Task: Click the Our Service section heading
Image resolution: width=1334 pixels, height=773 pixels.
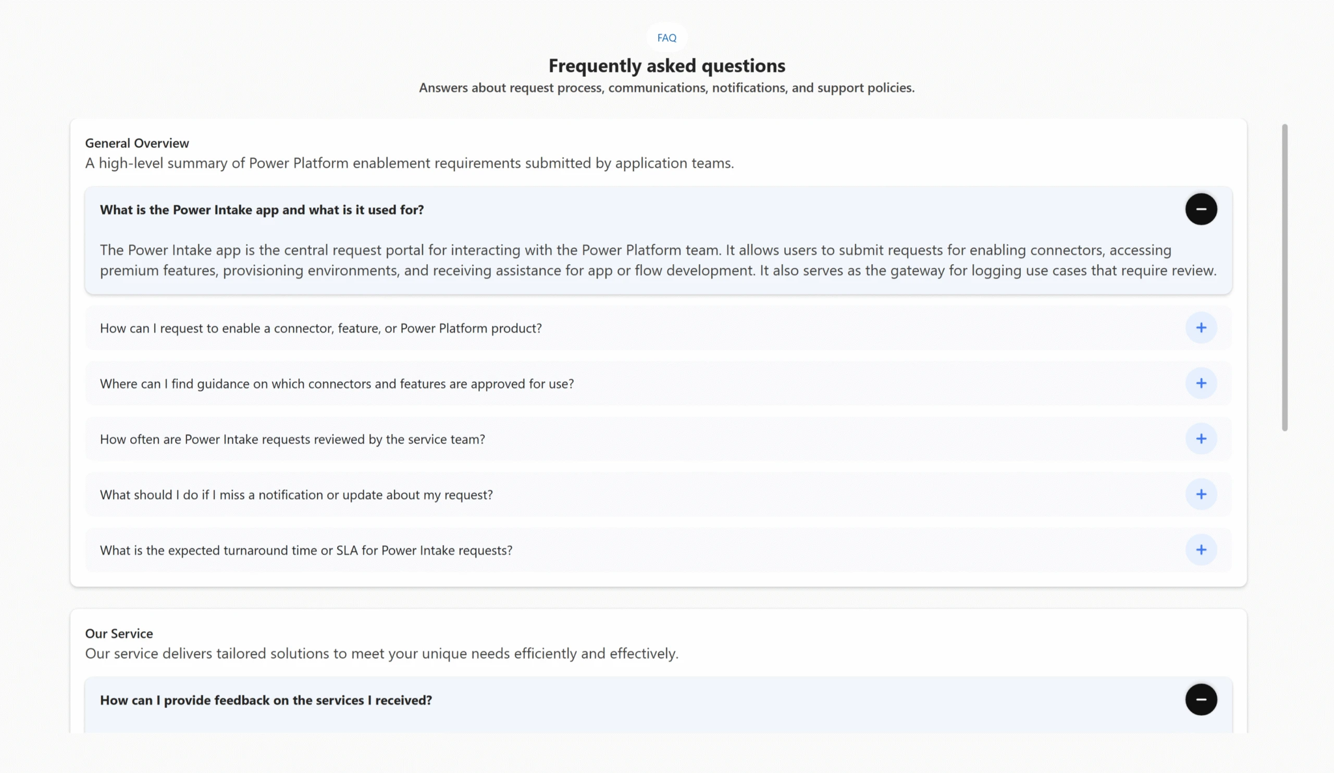Action: pos(119,634)
